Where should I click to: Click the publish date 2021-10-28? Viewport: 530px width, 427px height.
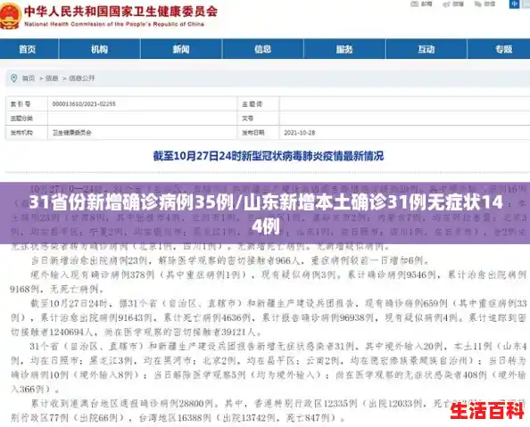click(300, 133)
